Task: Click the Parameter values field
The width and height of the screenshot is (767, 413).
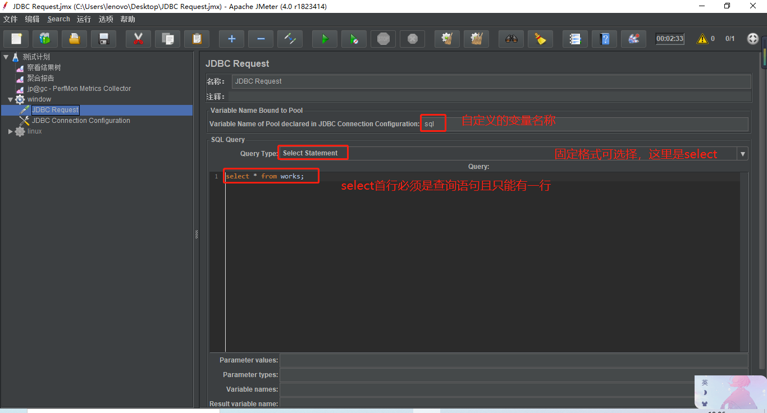Action: [514, 360]
